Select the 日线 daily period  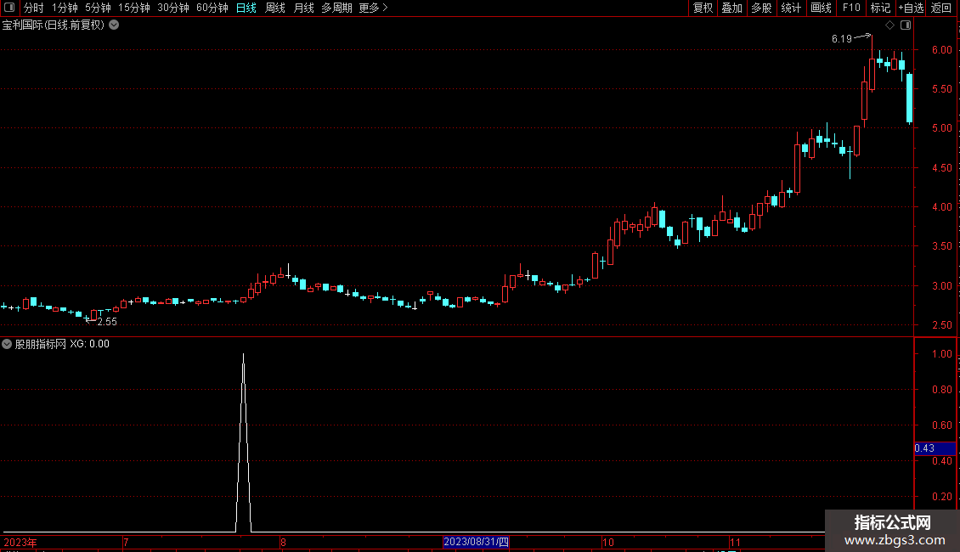coord(246,8)
